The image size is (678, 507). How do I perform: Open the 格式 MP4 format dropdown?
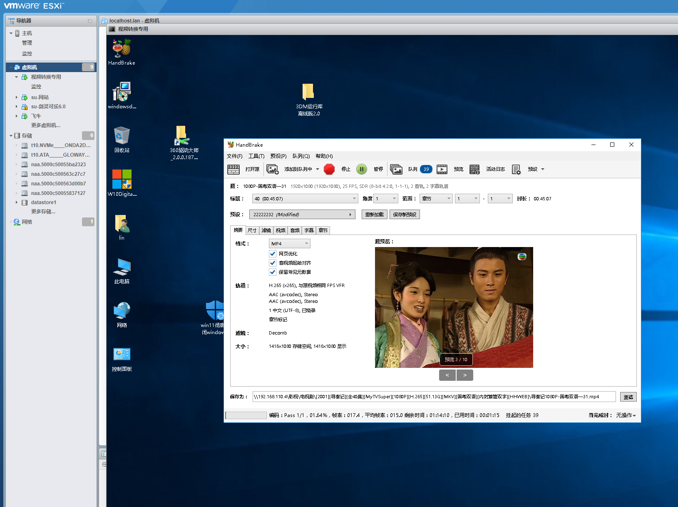pyautogui.click(x=289, y=244)
